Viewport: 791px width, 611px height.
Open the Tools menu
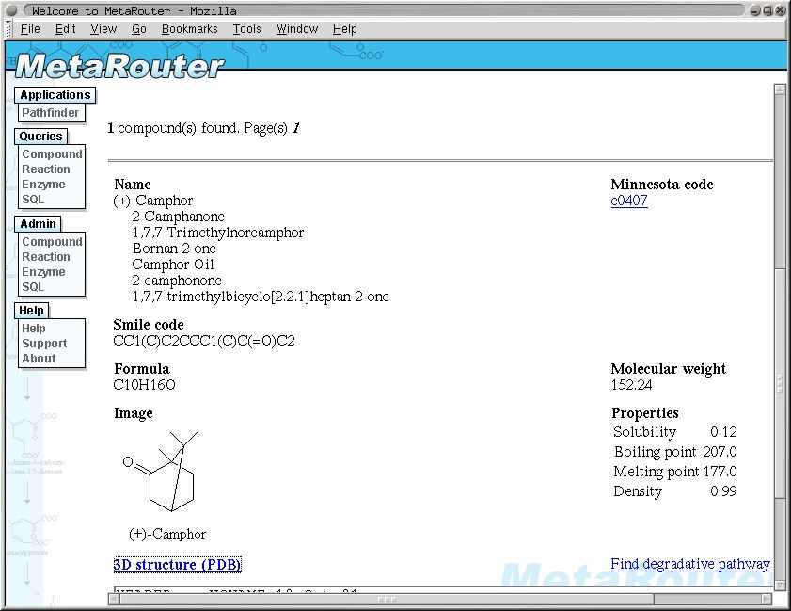pos(246,29)
